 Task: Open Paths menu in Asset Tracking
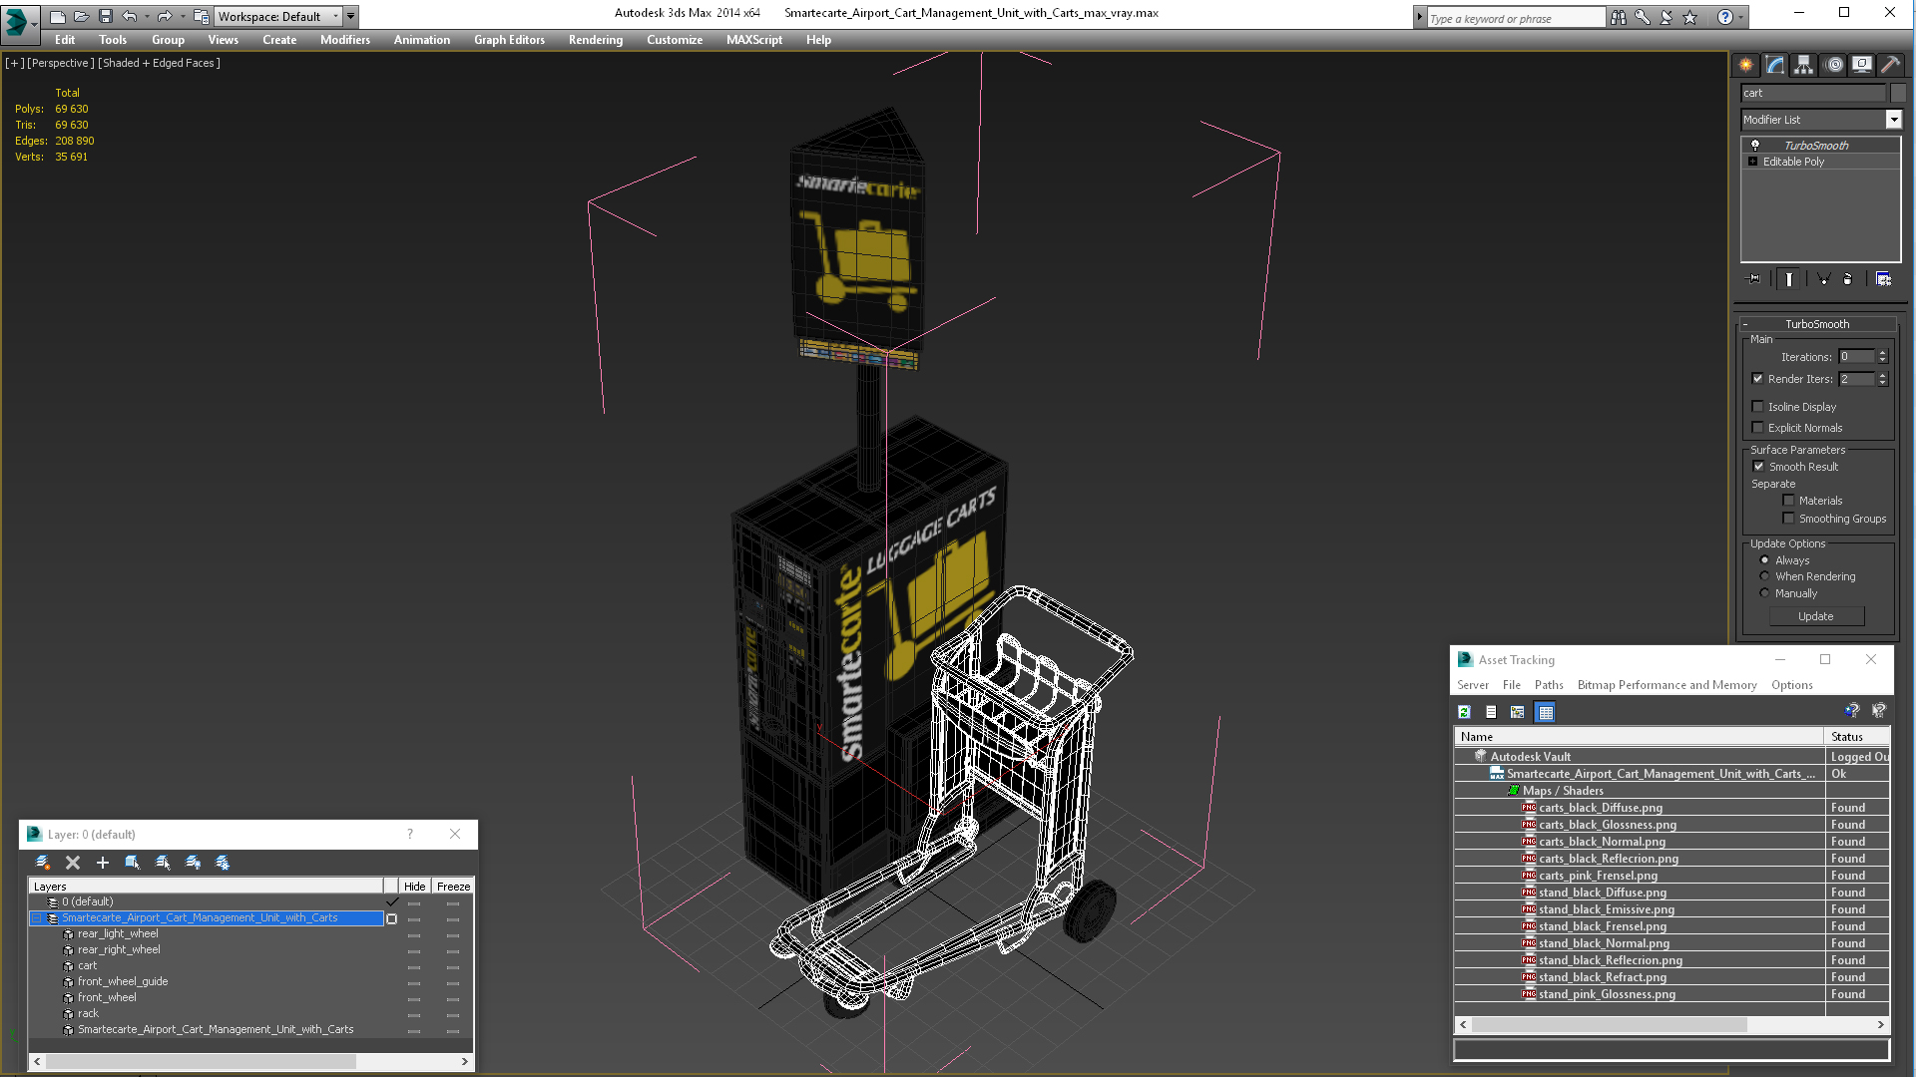[x=1549, y=685]
